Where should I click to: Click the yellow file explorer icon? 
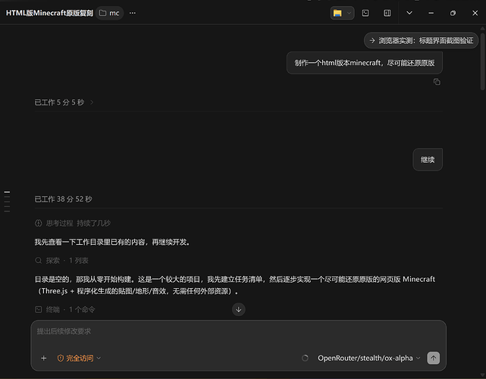pos(337,13)
